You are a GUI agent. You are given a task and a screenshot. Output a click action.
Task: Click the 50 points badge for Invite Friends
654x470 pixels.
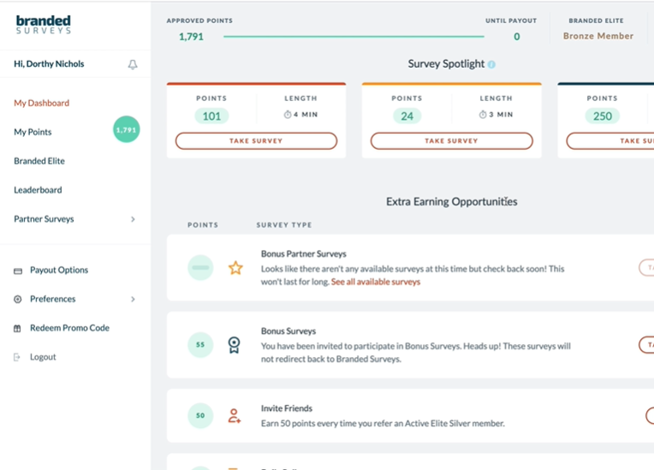pyautogui.click(x=200, y=415)
